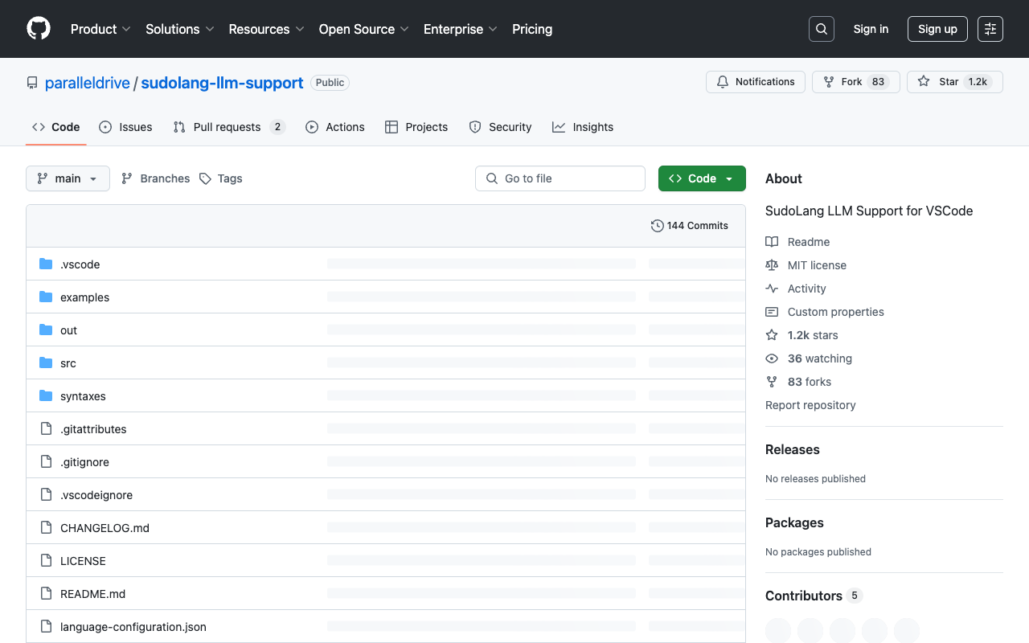Select the Code tab

click(56, 127)
